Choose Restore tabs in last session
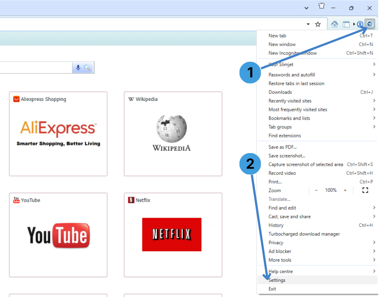This screenshot has height=297, width=379. click(317, 83)
